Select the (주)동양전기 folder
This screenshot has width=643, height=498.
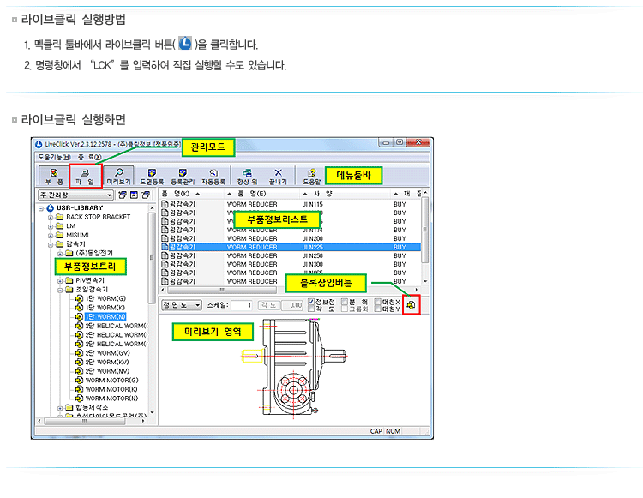(94, 253)
